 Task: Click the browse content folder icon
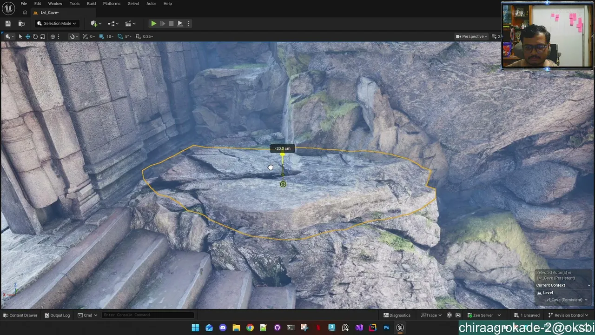[x=21, y=23]
